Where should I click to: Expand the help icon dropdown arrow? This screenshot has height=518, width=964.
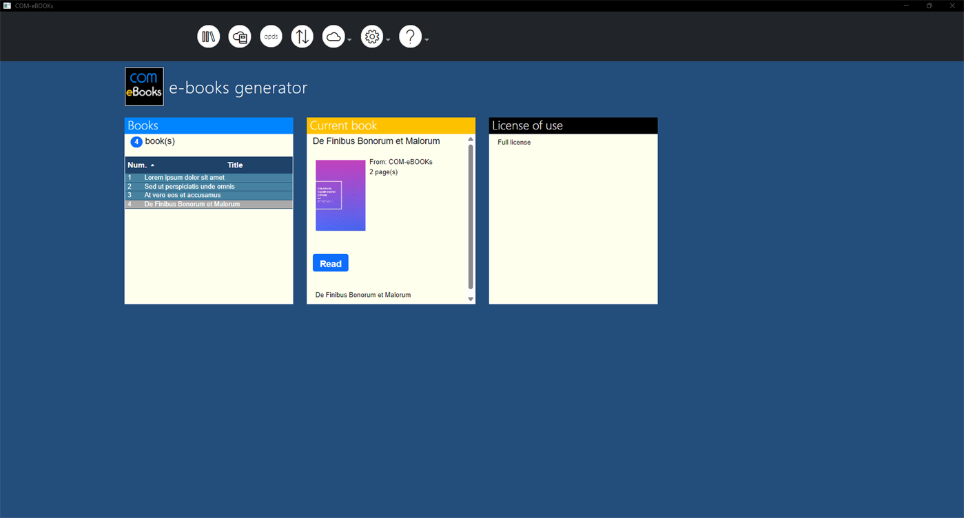pyautogui.click(x=427, y=39)
